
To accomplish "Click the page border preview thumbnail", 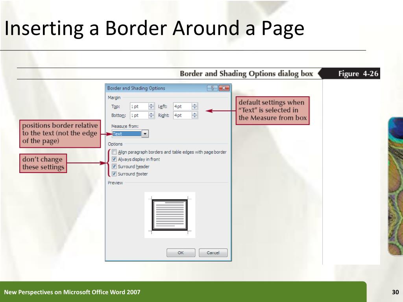I will coord(170,215).
